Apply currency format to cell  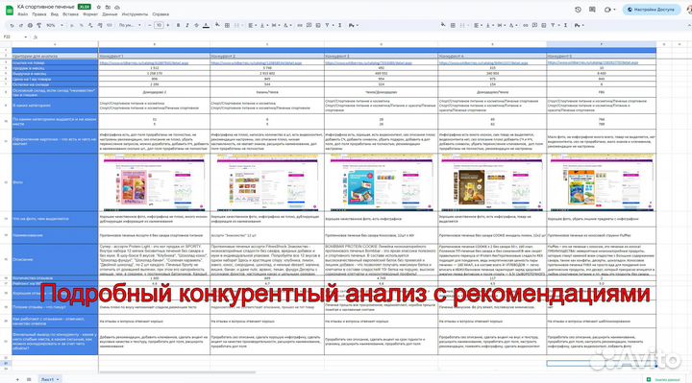(72, 26)
